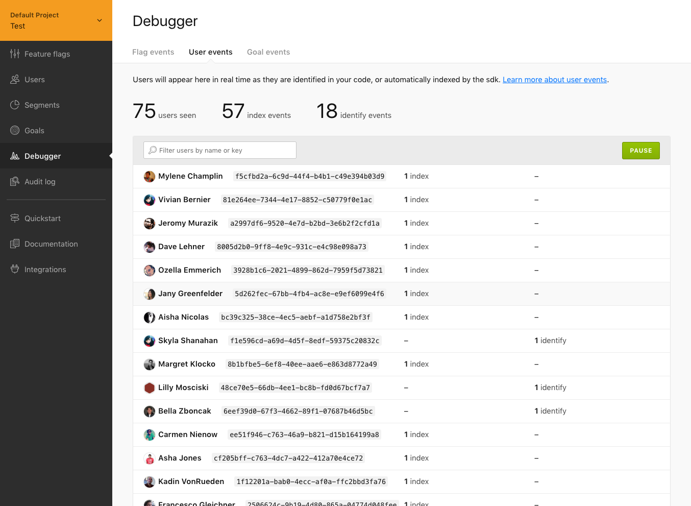Click key 5d262fec-67bb-4fb4-ac8e-e9ef6099e4f6
Viewport: 691px width, 506px height.
pyautogui.click(x=309, y=294)
